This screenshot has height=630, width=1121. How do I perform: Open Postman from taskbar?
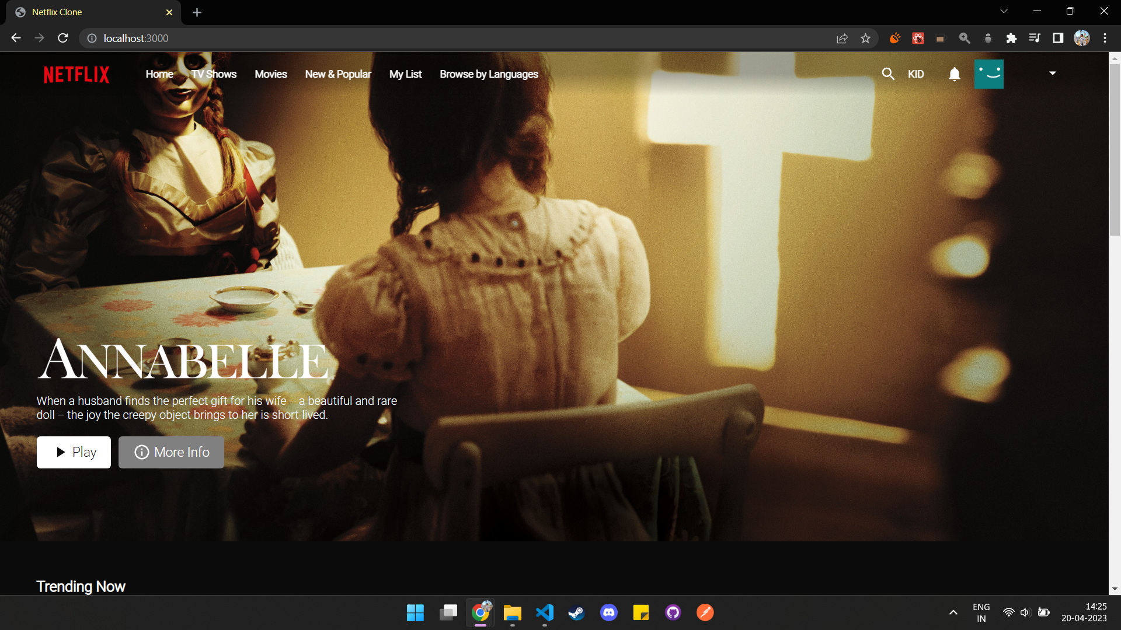pyautogui.click(x=705, y=612)
